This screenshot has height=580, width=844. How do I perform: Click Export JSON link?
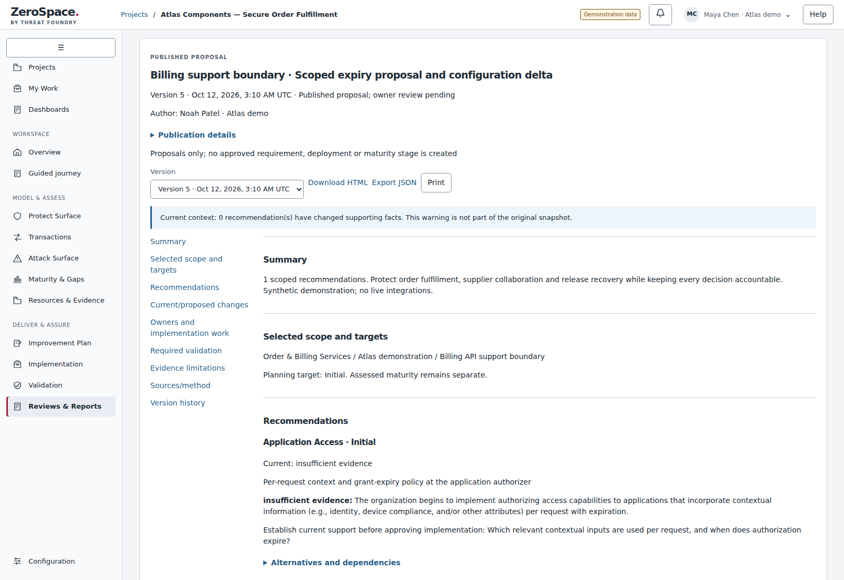tap(394, 182)
